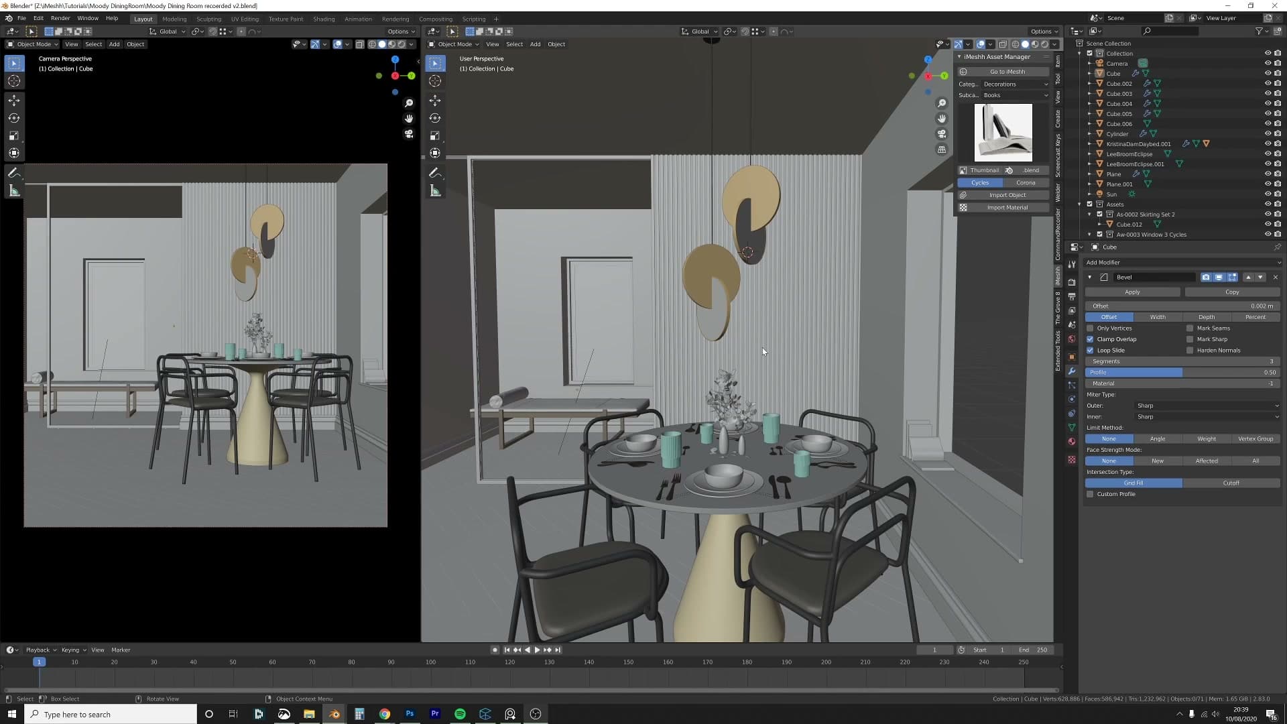Select the Rotate tool in user perspective viewport
Viewport: 1287px width, 724px height.
point(435,118)
